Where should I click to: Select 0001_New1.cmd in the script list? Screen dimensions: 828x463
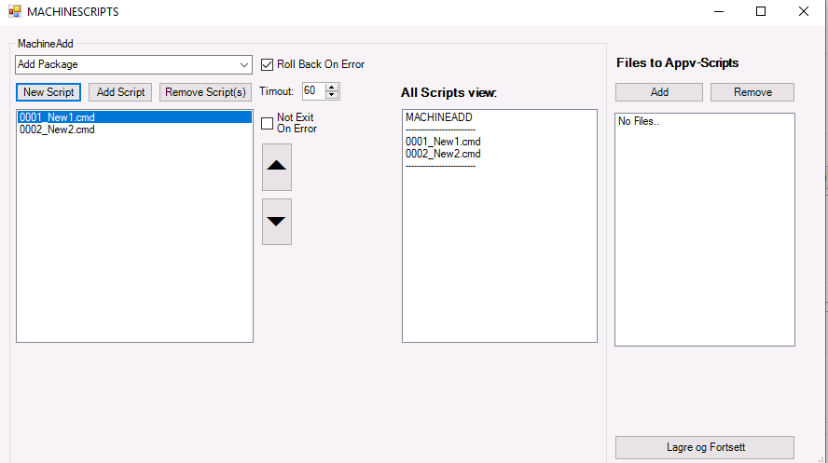coord(57,117)
